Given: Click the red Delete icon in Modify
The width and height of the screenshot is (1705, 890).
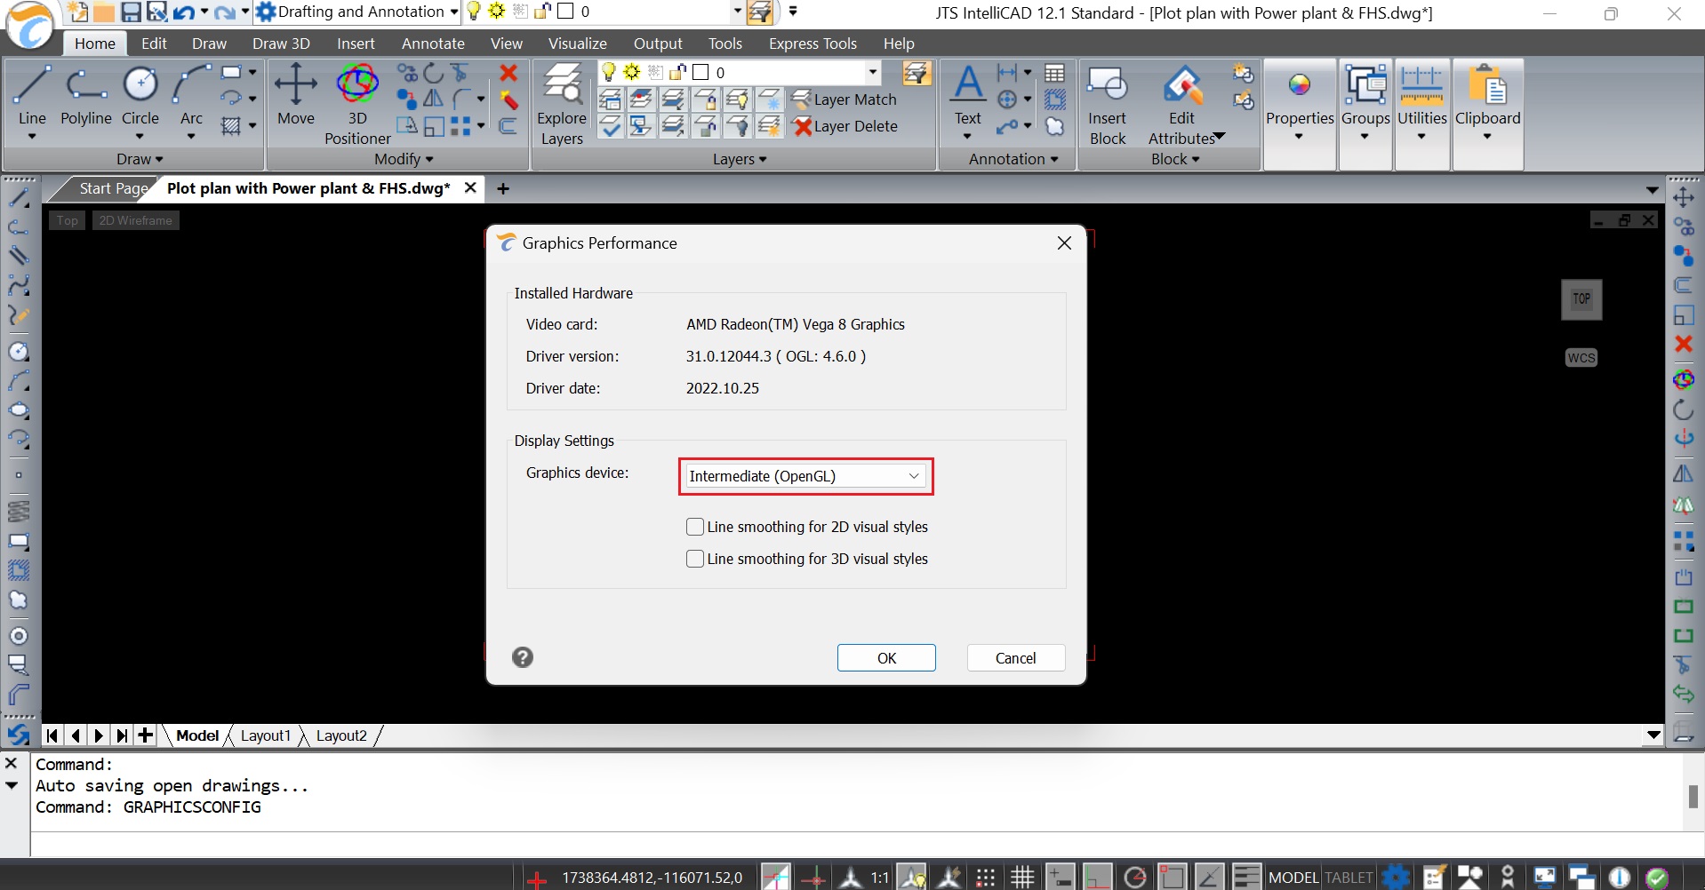Looking at the screenshot, I should coord(508,73).
